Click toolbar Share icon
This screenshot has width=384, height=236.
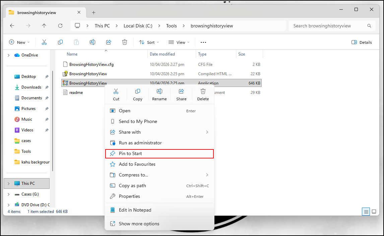point(109,42)
